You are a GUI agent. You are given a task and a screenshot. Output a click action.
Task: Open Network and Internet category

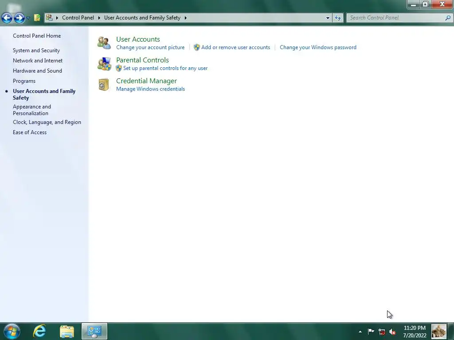(38, 60)
